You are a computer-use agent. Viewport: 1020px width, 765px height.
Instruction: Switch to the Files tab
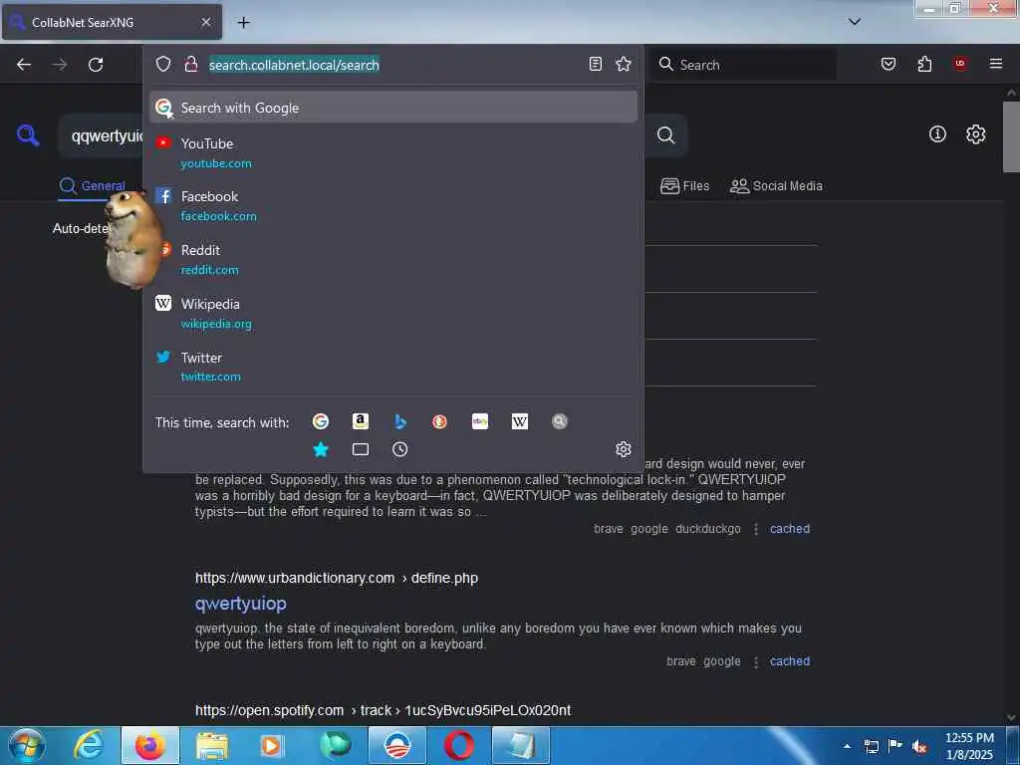click(x=684, y=186)
